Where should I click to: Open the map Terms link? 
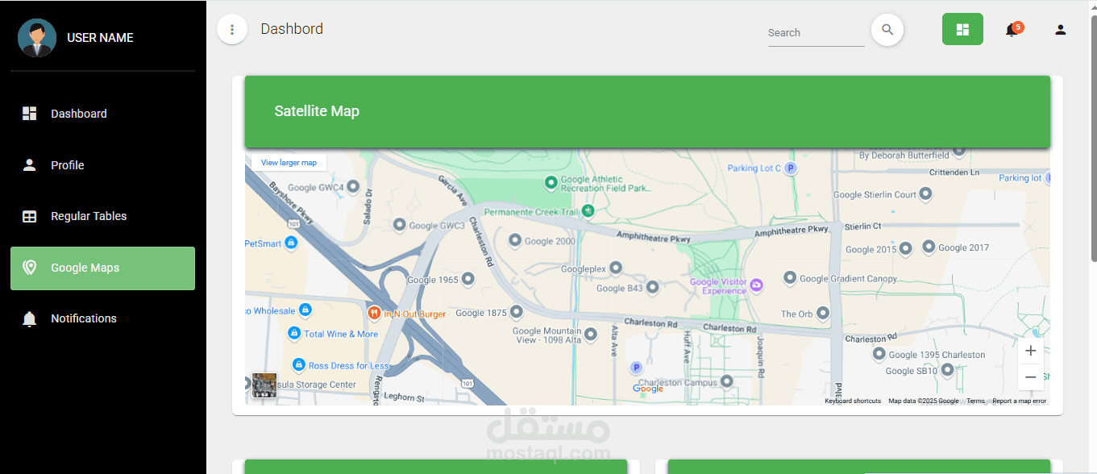point(975,401)
